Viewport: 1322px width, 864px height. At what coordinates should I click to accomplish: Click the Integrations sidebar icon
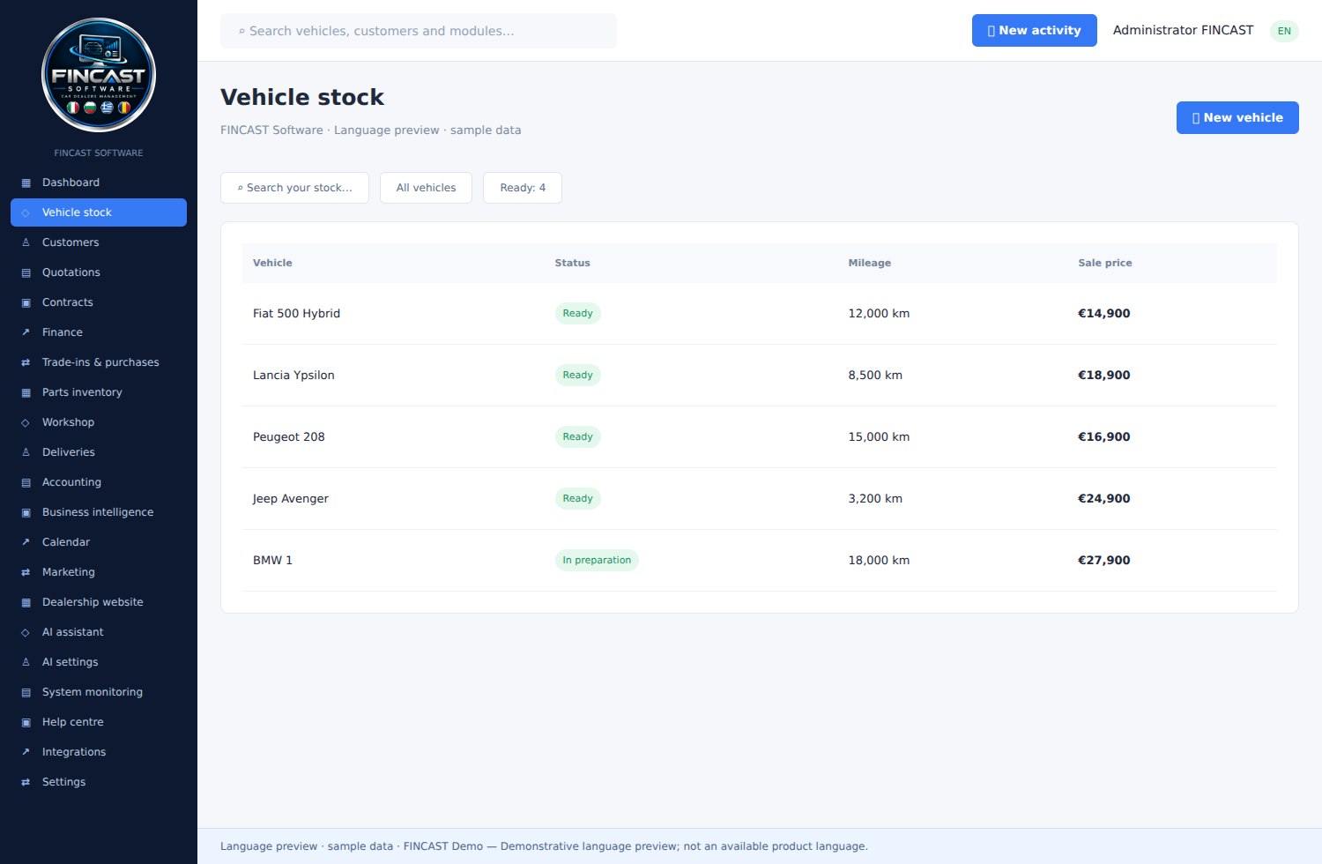[x=26, y=752]
